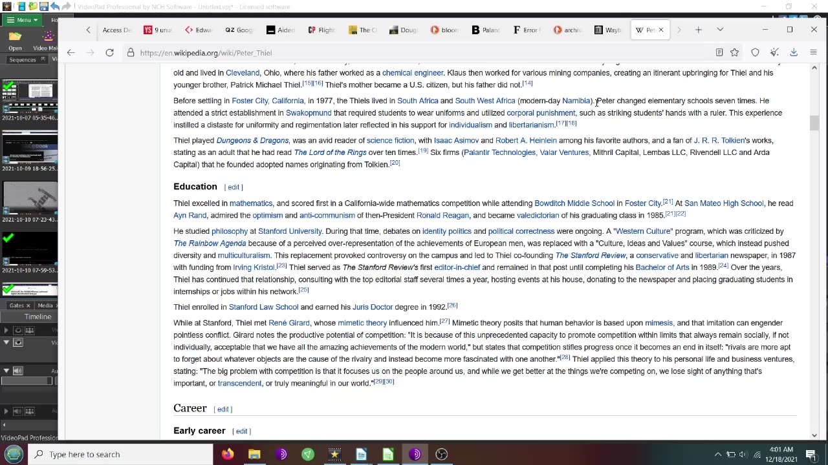The height and width of the screenshot is (465, 828).
Task: Collapse the expanded audio track
Action: (x=6, y=371)
